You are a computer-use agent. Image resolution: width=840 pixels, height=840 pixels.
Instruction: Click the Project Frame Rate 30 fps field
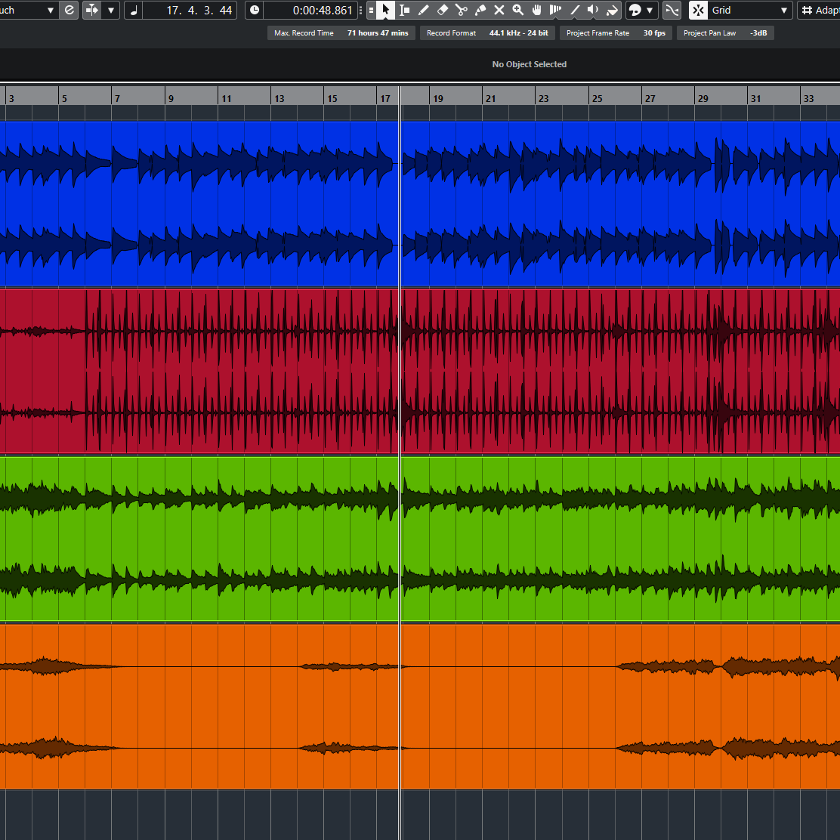(x=614, y=33)
